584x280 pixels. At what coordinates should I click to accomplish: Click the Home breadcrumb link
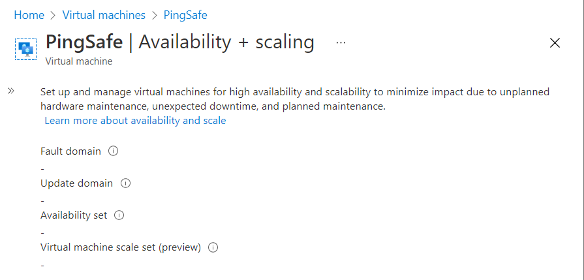pos(29,14)
